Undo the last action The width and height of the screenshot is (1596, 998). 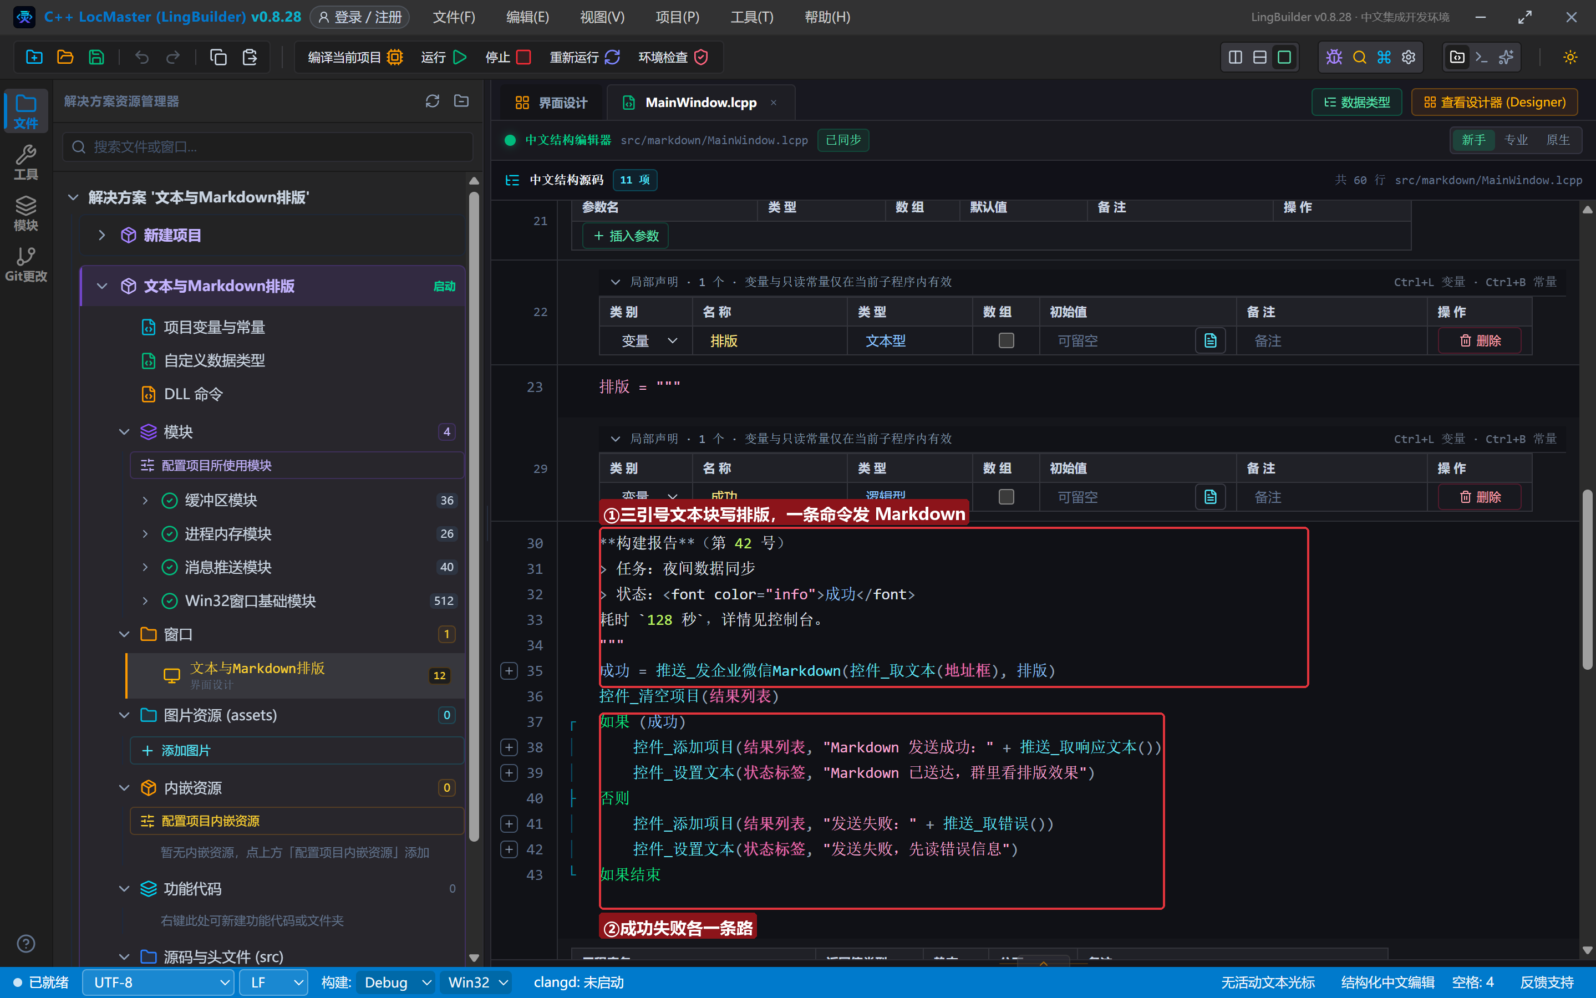click(141, 58)
